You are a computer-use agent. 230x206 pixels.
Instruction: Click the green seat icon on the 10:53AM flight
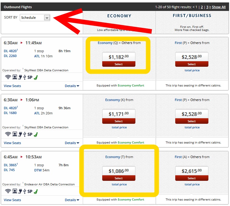pos(36,191)
